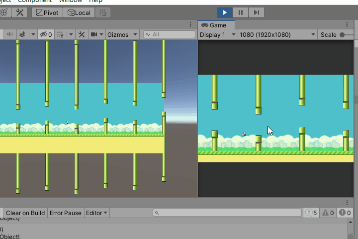
Task: Open the Scene view panel options menu
Action: click(x=190, y=24)
